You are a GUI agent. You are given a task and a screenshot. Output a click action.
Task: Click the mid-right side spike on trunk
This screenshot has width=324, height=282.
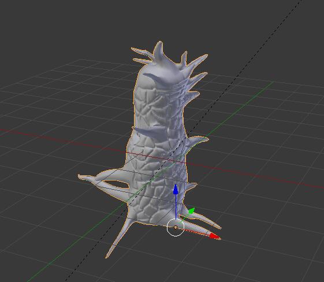click(198, 141)
